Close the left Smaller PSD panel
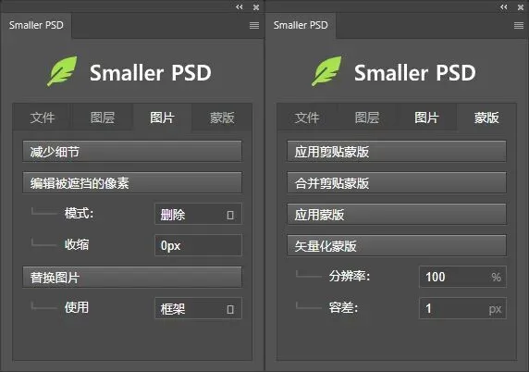 pyautogui.click(x=256, y=7)
